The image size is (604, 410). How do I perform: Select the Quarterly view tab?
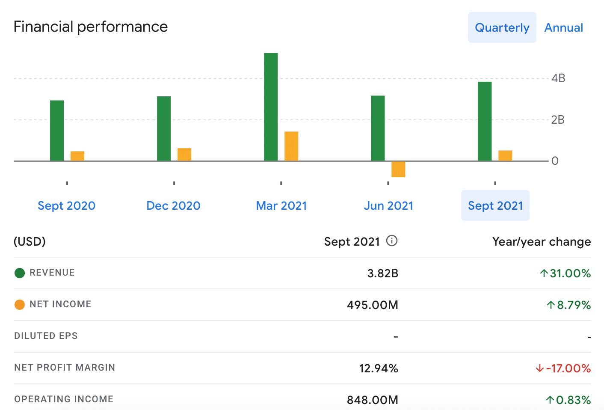[502, 27]
